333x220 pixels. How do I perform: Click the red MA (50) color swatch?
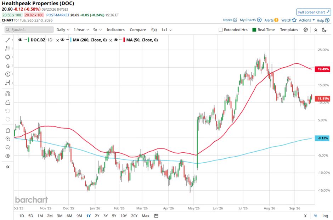124,40
